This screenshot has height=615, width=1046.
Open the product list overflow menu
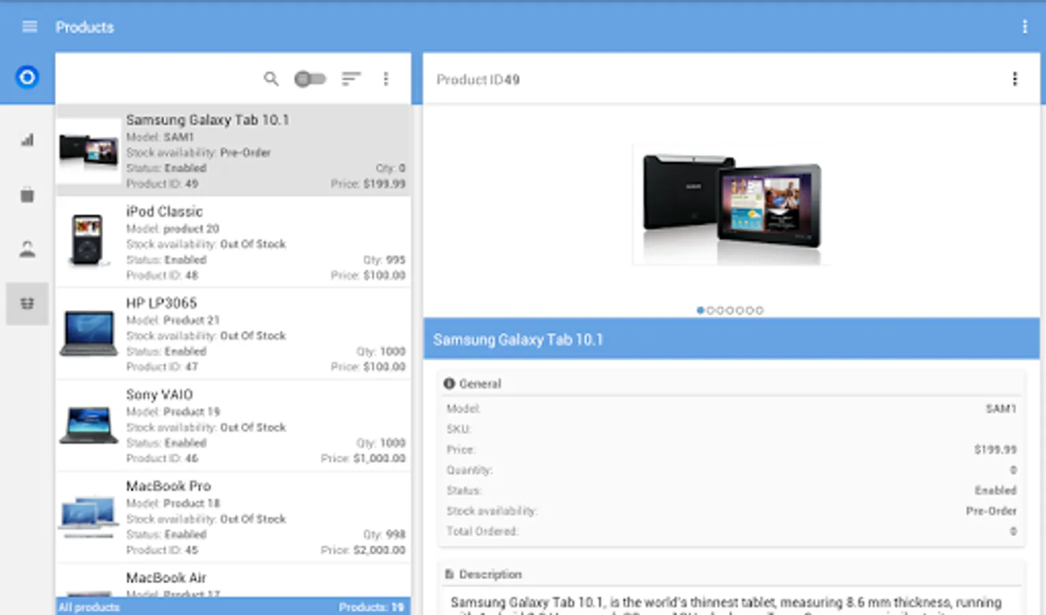[386, 79]
